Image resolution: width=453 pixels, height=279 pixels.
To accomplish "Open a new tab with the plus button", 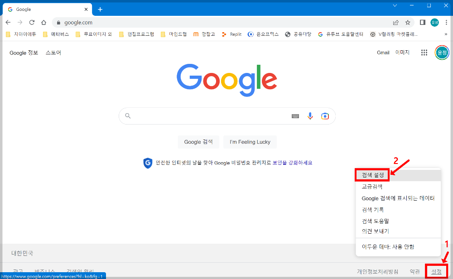I will [100, 10].
